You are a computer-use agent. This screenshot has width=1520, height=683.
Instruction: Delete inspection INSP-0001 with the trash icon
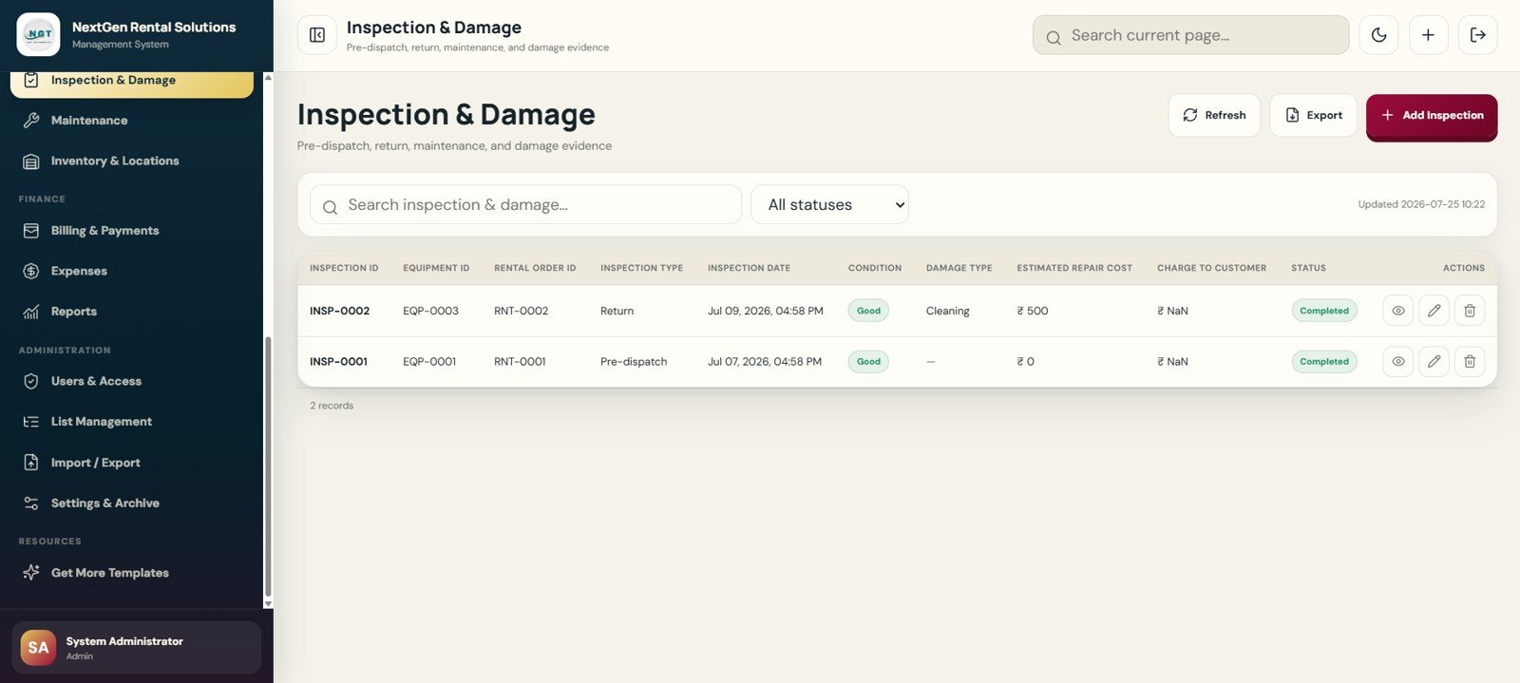pyautogui.click(x=1470, y=361)
